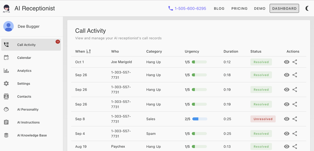314x151 pixels.
Task: View the Oct 1 call details
Action: 286,62
